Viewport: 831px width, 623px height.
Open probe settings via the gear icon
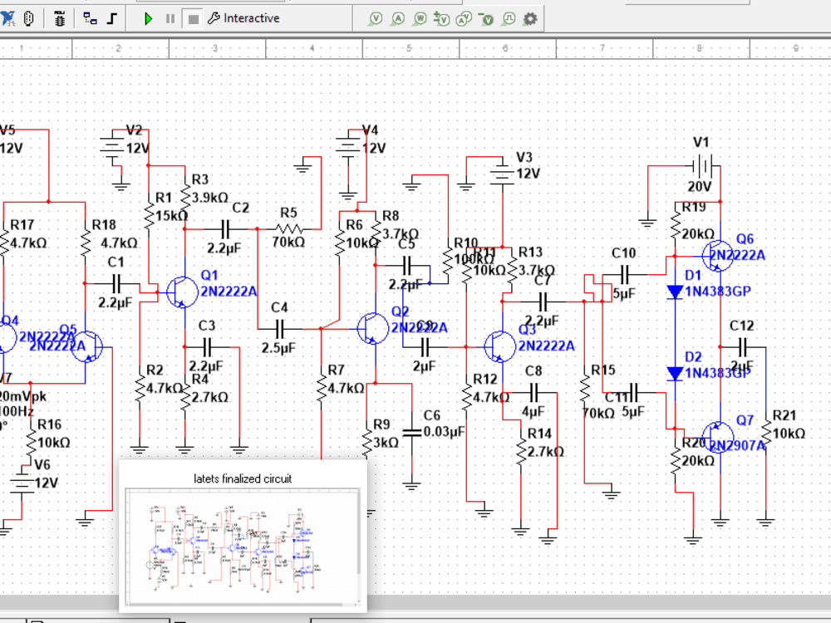pyautogui.click(x=529, y=18)
